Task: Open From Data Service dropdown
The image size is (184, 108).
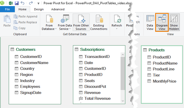Action: coord(65,22)
